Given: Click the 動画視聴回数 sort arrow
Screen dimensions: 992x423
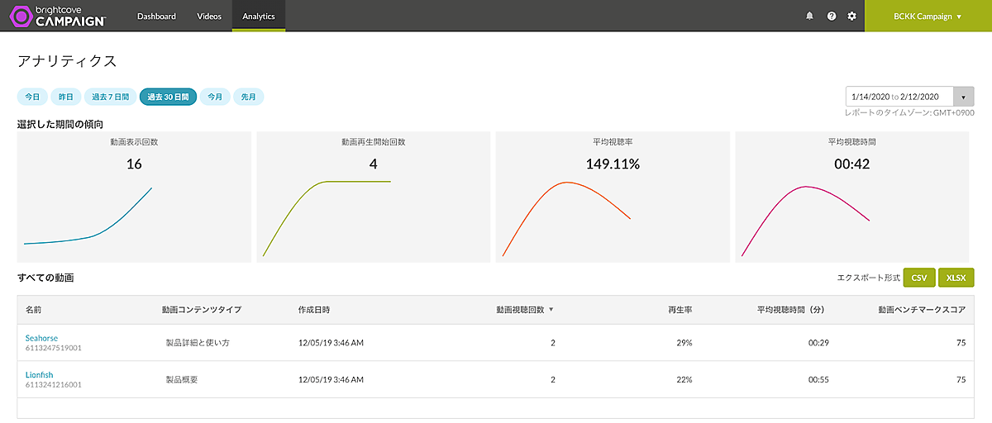Looking at the screenshot, I should click(x=551, y=310).
